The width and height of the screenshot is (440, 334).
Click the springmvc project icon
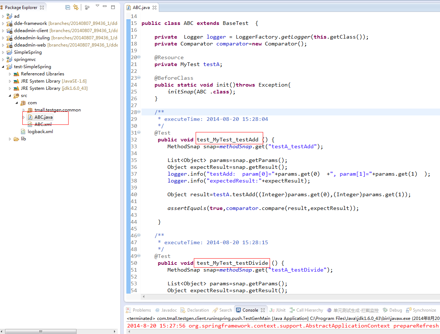tap(9, 60)
